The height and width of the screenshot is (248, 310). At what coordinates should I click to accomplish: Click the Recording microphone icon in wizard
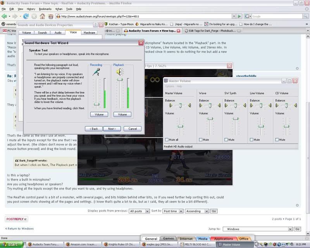pos(96,71)
